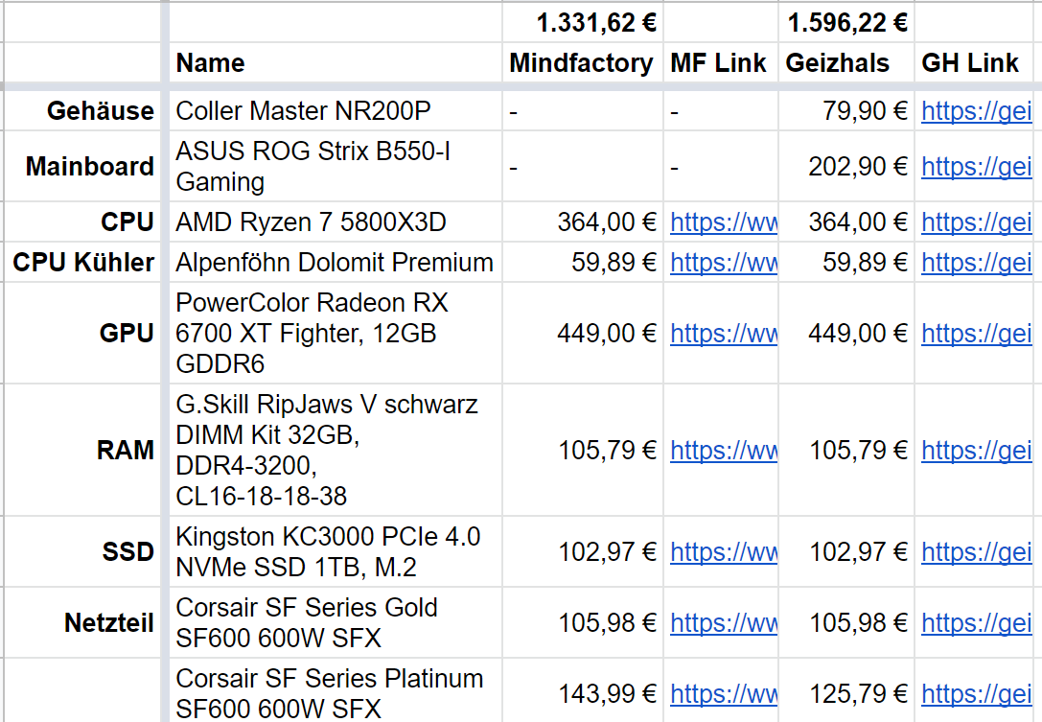Select the Geizhals total cell 1.596,22 €

pos(846,23)
